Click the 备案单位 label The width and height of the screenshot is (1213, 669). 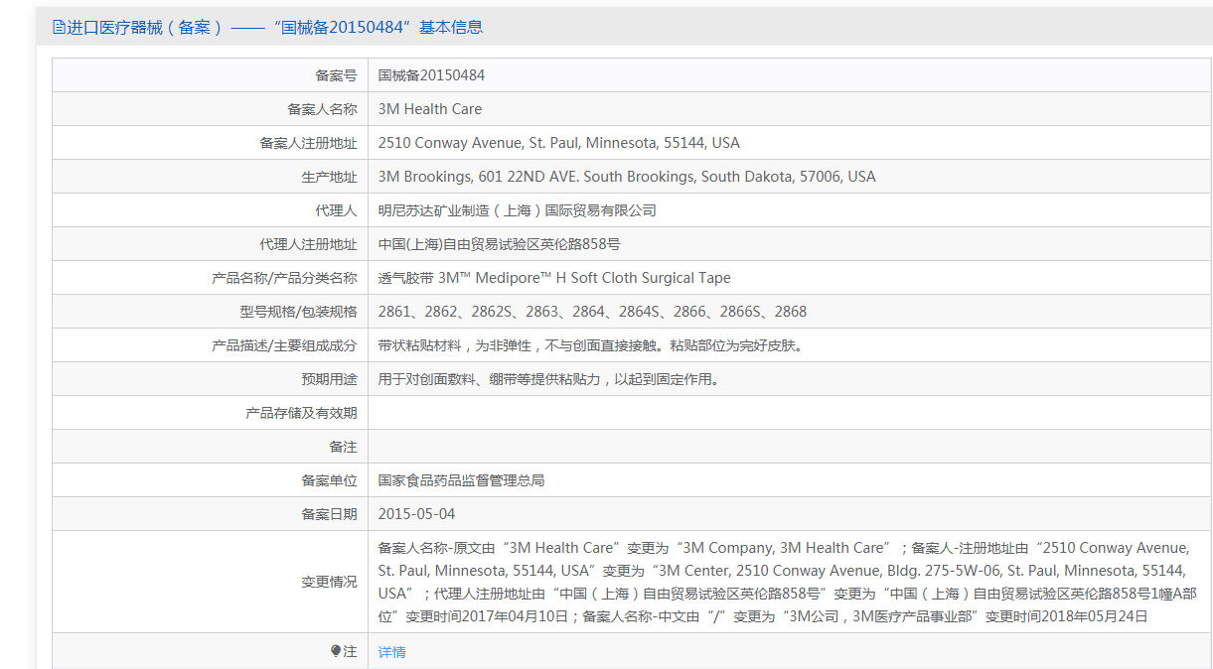[x=329, y=480]
